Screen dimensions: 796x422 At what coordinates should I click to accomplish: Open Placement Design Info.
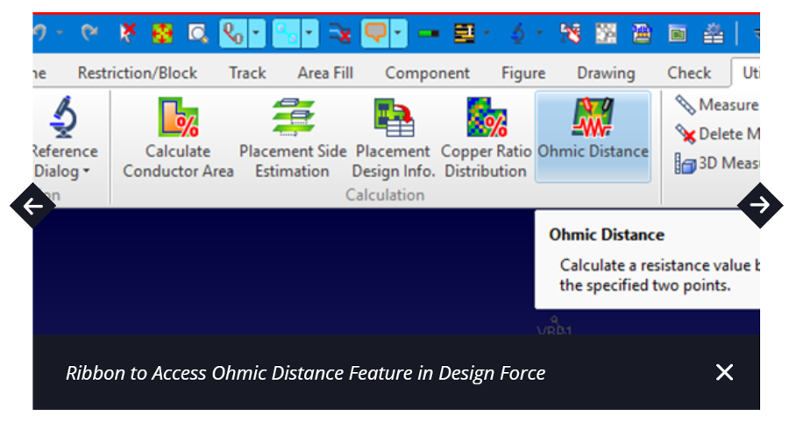click(393, 137)
